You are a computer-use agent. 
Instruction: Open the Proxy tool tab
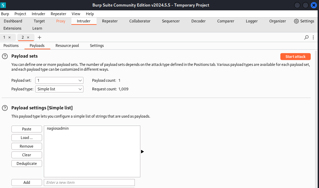point(61,21)
